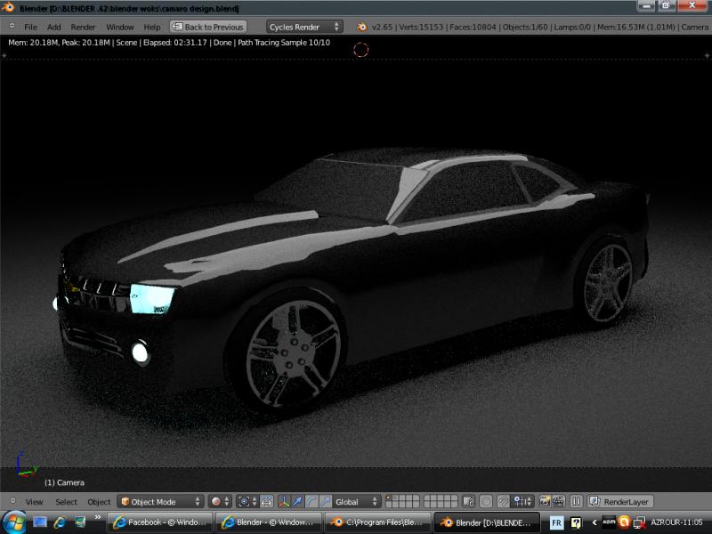Toggle proportional editing circle icon
This screenshot has height=534, width=712.
tap(486, 501)
